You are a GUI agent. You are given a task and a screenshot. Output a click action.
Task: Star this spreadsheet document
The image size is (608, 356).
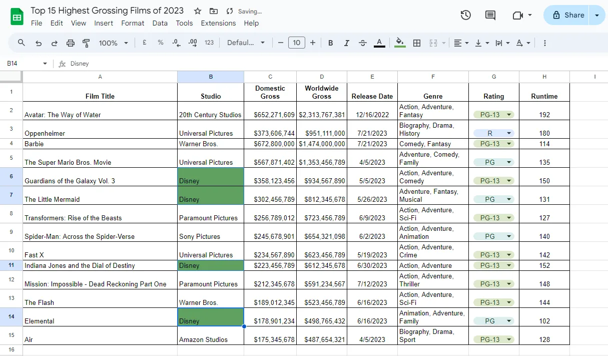click(198, 11)
